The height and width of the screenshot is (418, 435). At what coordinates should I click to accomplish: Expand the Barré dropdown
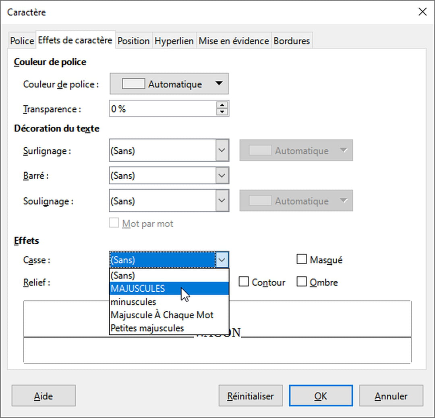coord(222,176)
